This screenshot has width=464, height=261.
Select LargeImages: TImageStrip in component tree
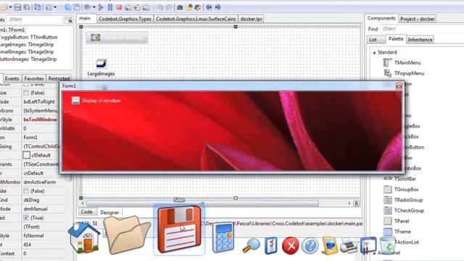coord(27,45)
